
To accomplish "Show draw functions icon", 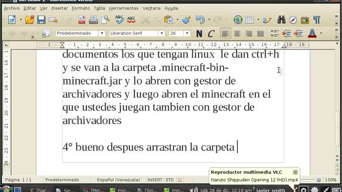I will (x=267, y=20).
